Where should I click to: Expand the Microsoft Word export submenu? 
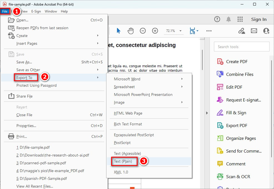[x=127, y=79]
